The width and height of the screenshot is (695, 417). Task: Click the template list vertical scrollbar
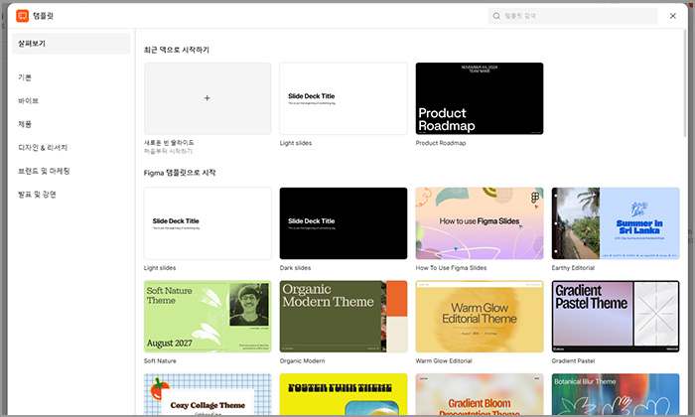[685, 84]
